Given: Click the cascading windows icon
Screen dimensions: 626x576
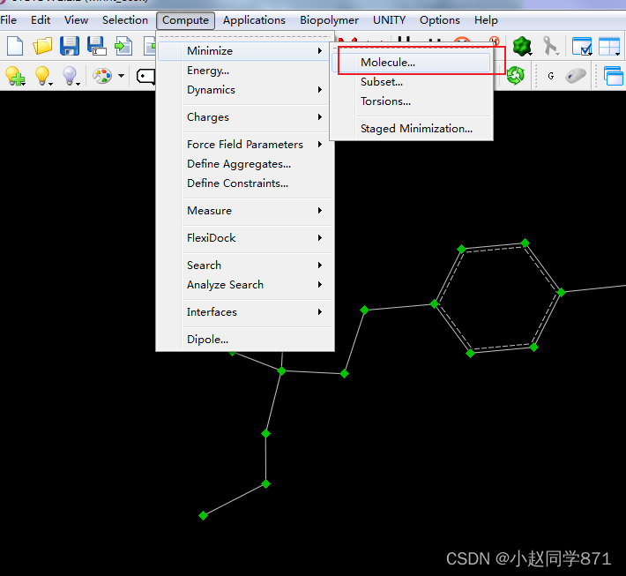Looking at the screenshot, I should (614, 76).
